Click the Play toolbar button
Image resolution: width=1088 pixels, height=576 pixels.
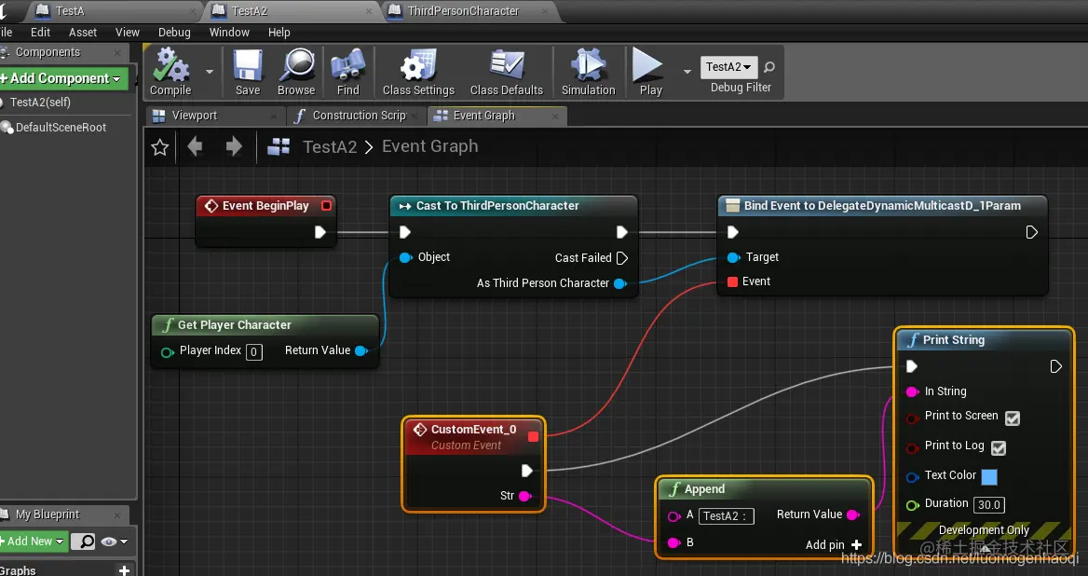(x=650, y=72)
